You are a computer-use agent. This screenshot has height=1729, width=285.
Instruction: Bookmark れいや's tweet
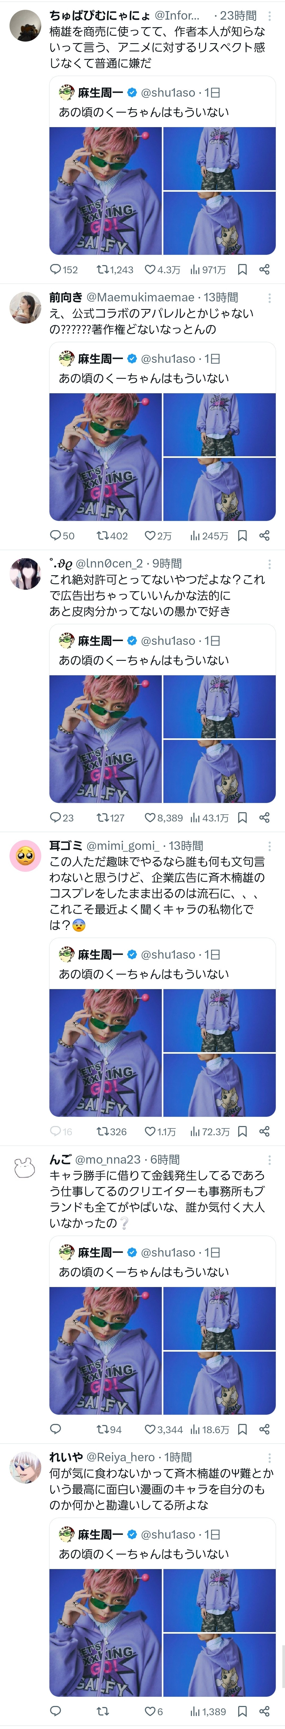(243, 1711)
